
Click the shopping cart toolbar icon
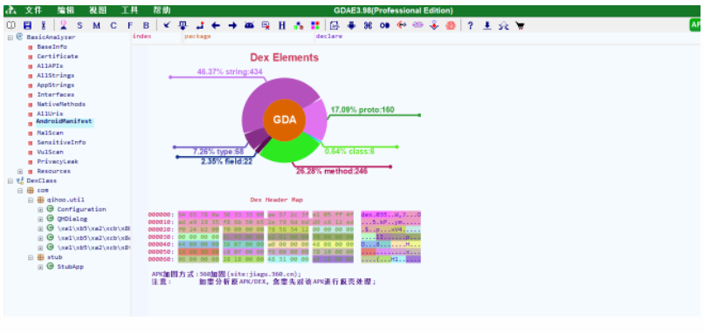pyautogui.click(x=520, y=25)
